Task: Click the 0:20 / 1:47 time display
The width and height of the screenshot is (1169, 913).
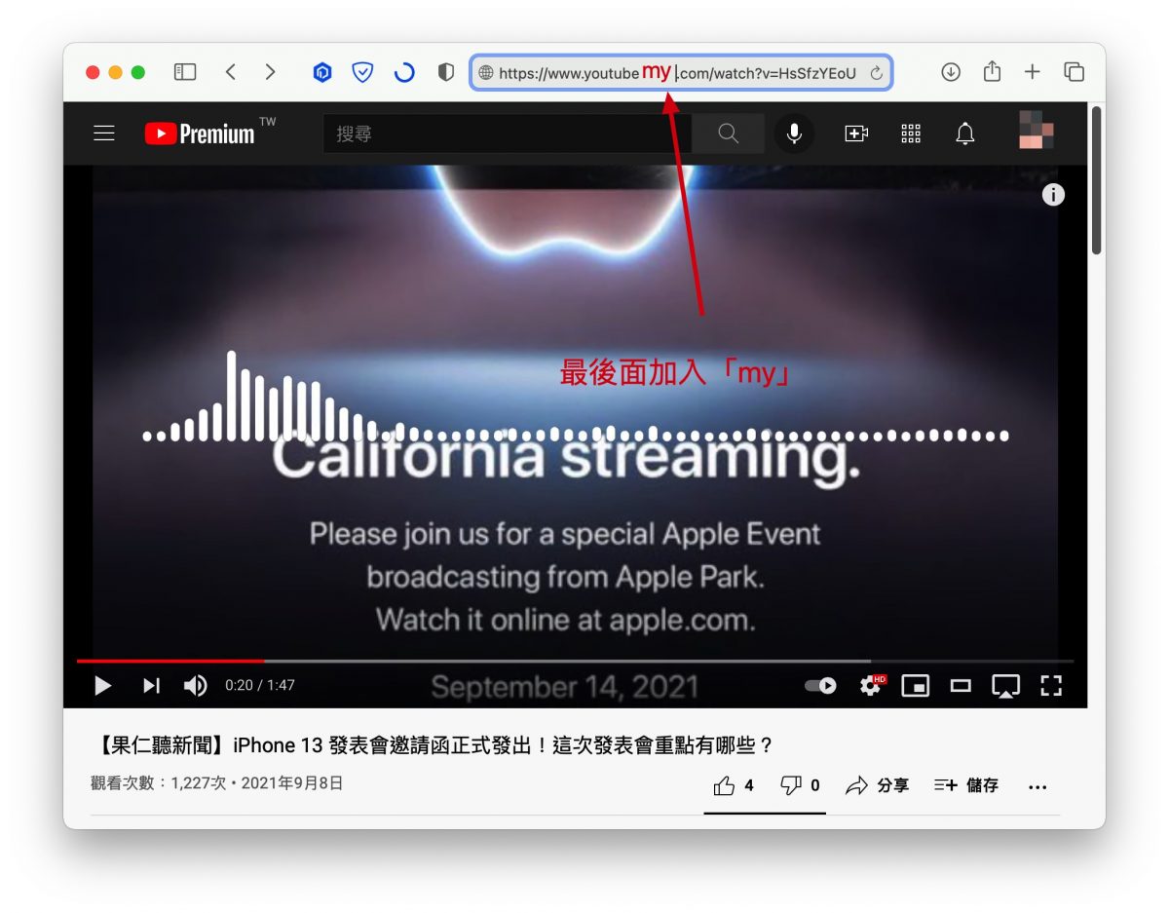Action: click(x=259, y=686)
